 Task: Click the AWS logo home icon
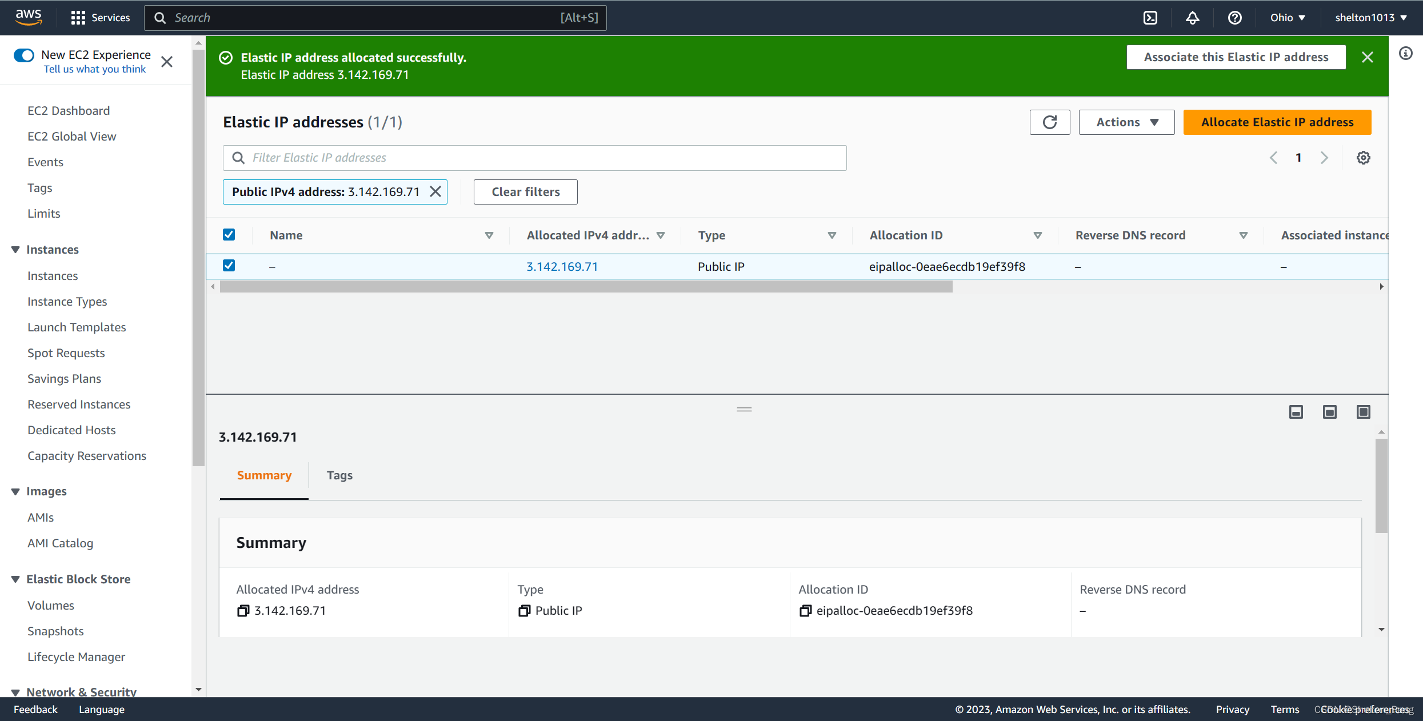[x=29, y=17]
